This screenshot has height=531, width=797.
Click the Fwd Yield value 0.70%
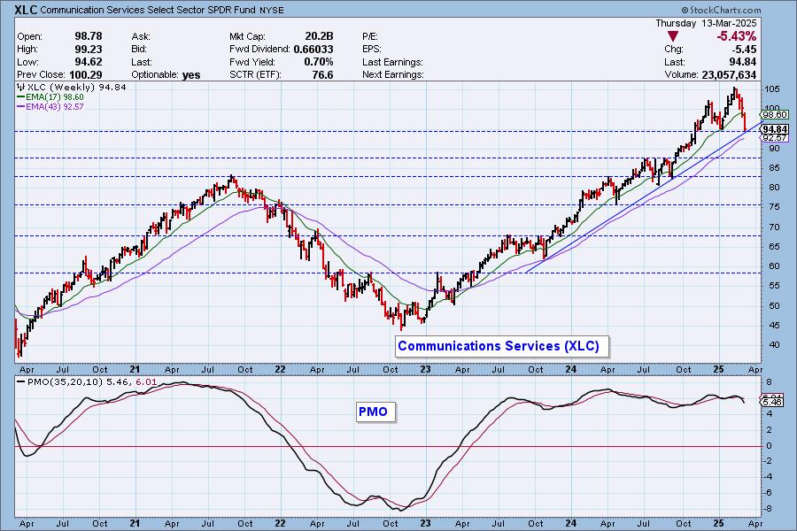tap(319, 61)
